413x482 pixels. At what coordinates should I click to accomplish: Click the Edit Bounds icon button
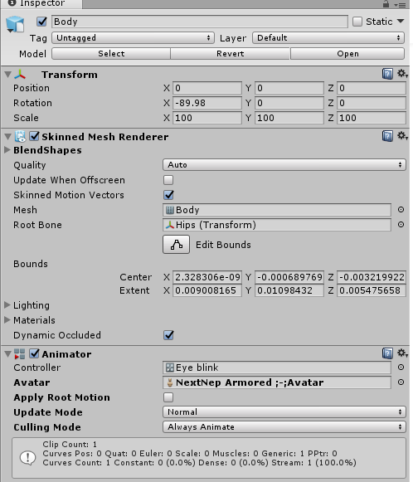(176, 245)
